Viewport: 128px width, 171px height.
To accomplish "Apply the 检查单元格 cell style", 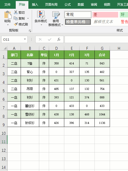I will click(78, 22).
